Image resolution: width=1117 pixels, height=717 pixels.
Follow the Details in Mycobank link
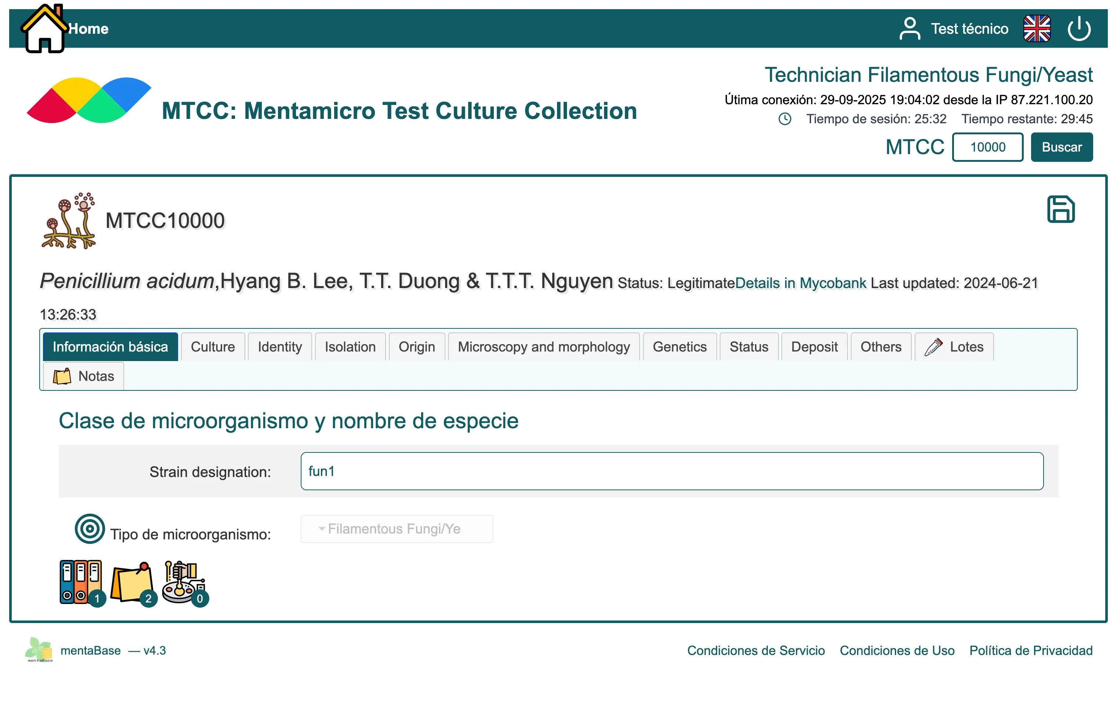[800, 283]
